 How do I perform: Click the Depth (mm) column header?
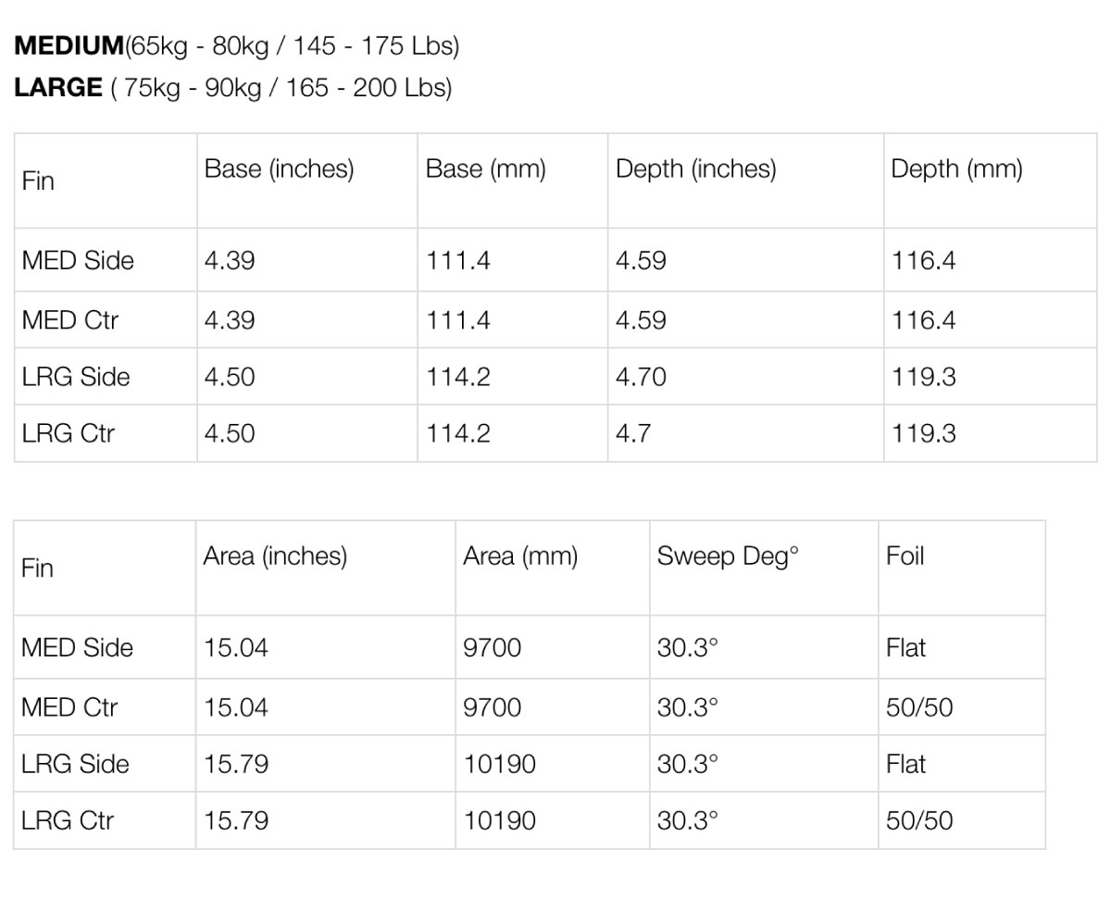pyautogui.click(x=956, y=169)
